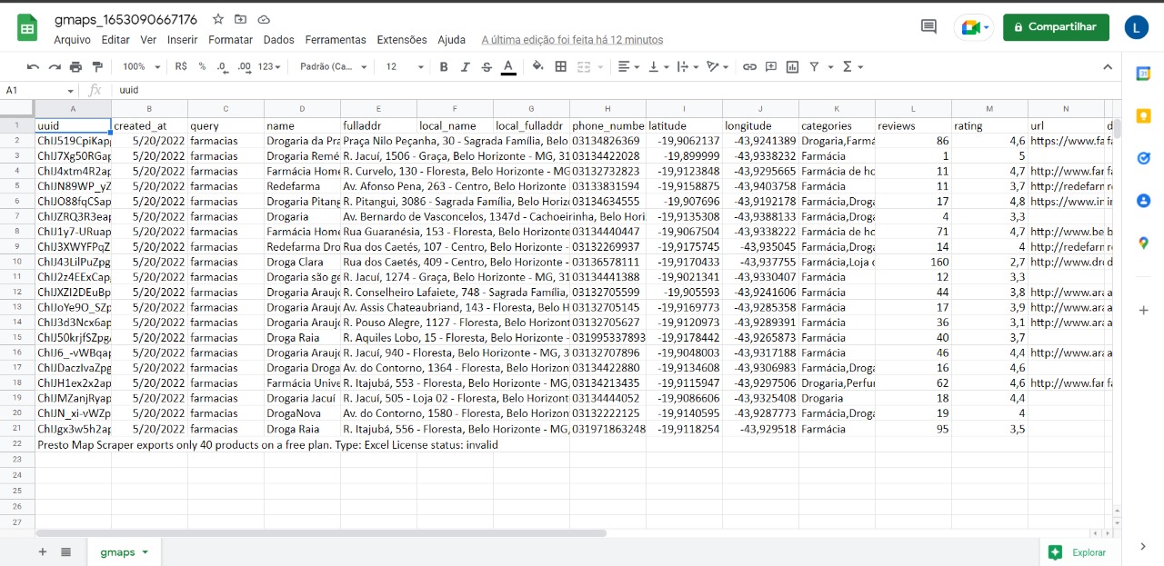This screenshot has height=566, width=1164.
Task: Click the formula bar input showing uuid
Action: coord(546,90)
